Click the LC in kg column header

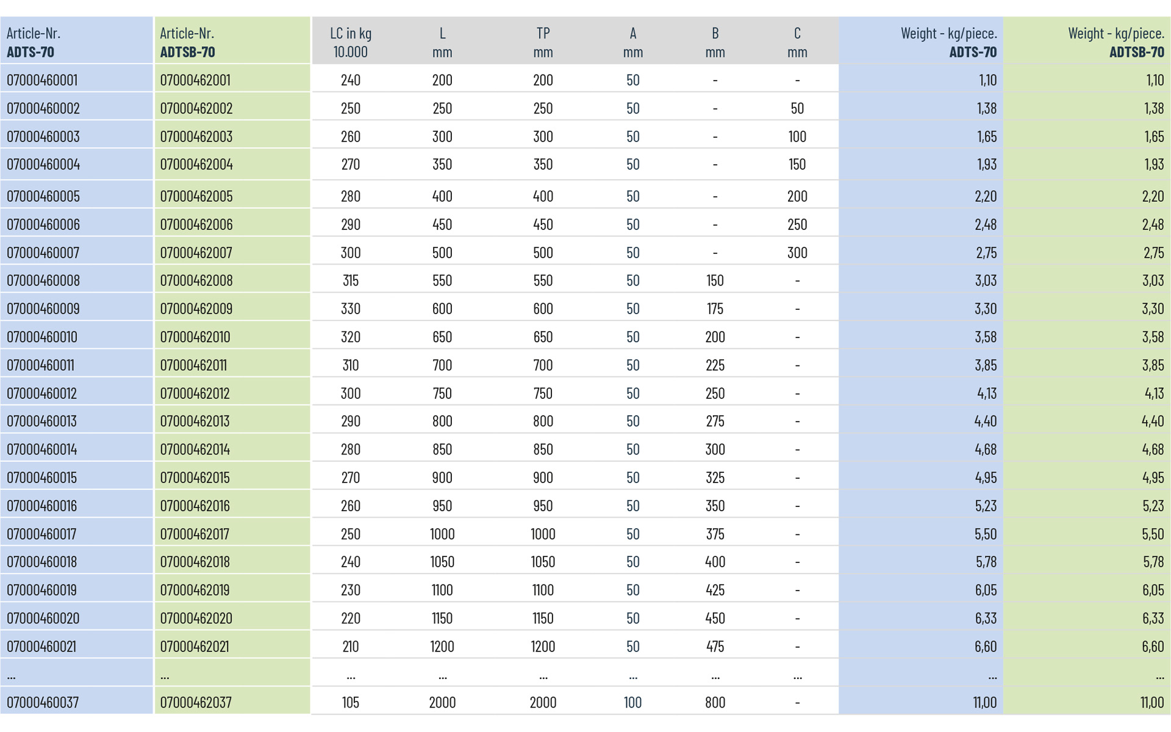click(351, 42)
